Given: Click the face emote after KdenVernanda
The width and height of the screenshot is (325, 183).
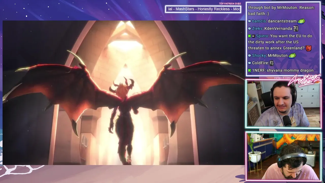Looking at the screenshot, I should pos(296,29).
